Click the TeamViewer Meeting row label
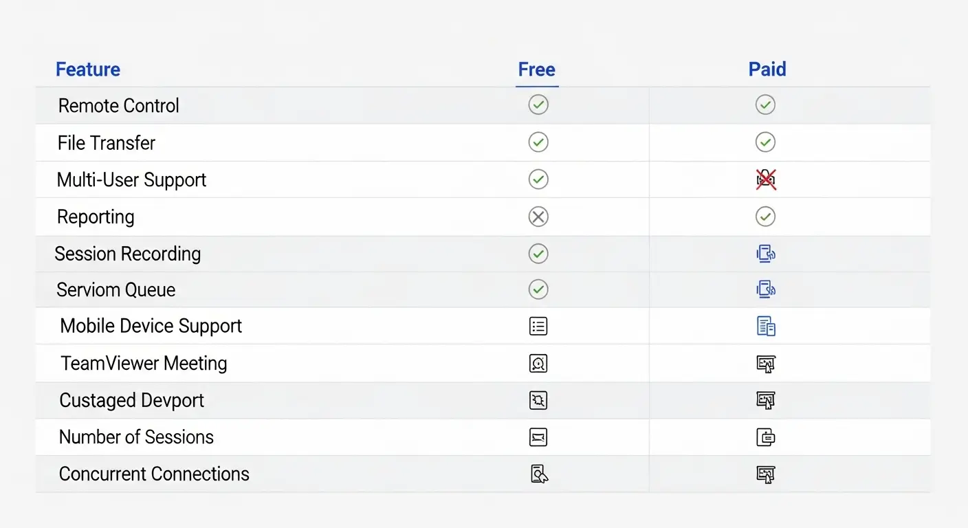The height and width of the screenshot is (528, 968). click(144, 363)
